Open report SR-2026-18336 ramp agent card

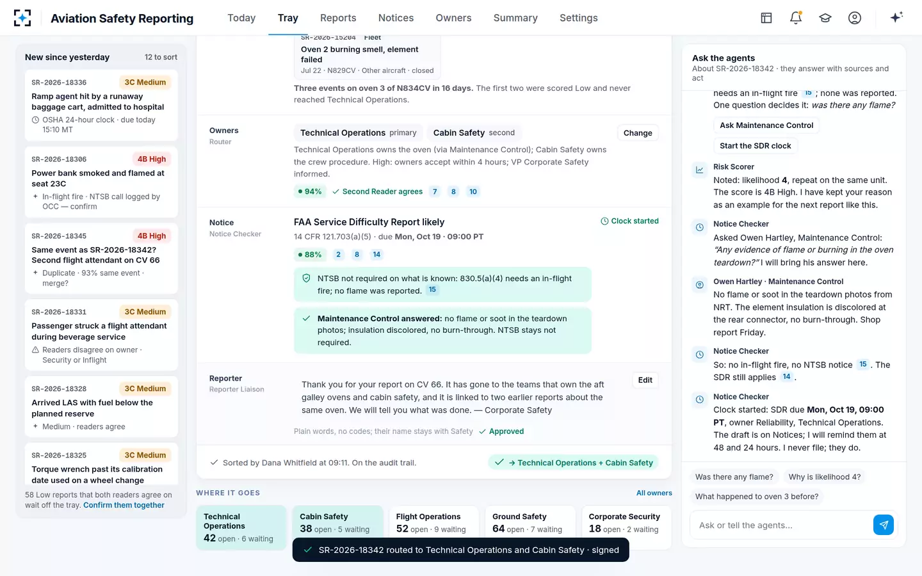[x=101, y=105]
